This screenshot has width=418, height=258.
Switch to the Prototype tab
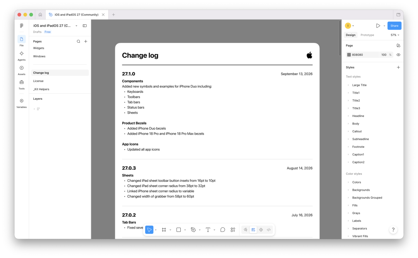(367, 35)
